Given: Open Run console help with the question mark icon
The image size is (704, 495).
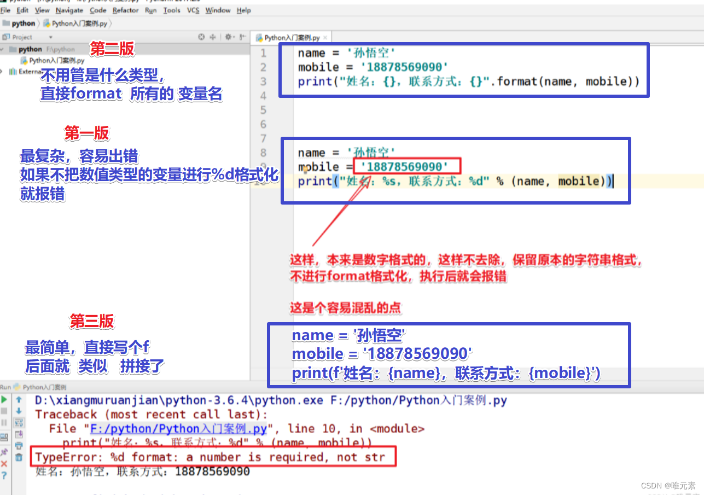Looking at the screenshot, I should point(4,475).
